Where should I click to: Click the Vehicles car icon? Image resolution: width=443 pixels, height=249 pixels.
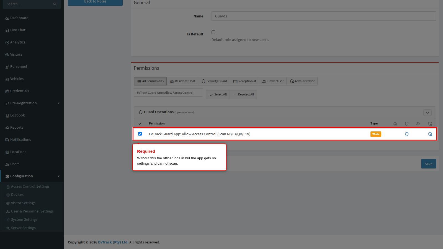pyautogui.click(x=7, y=79)
